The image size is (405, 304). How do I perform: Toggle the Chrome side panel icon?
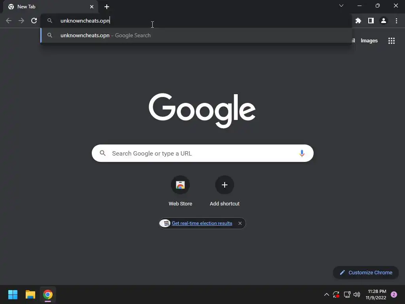point(371,21)
